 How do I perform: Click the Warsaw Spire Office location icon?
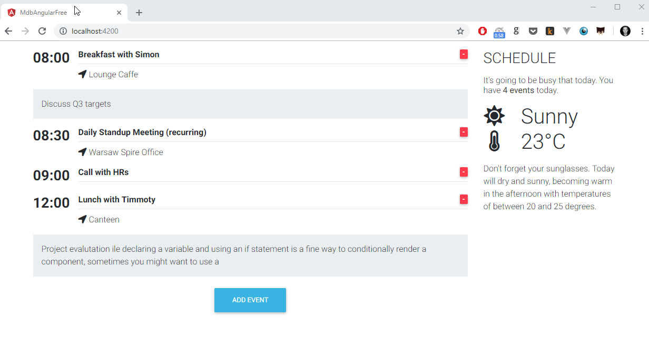[x=82, y=152]
